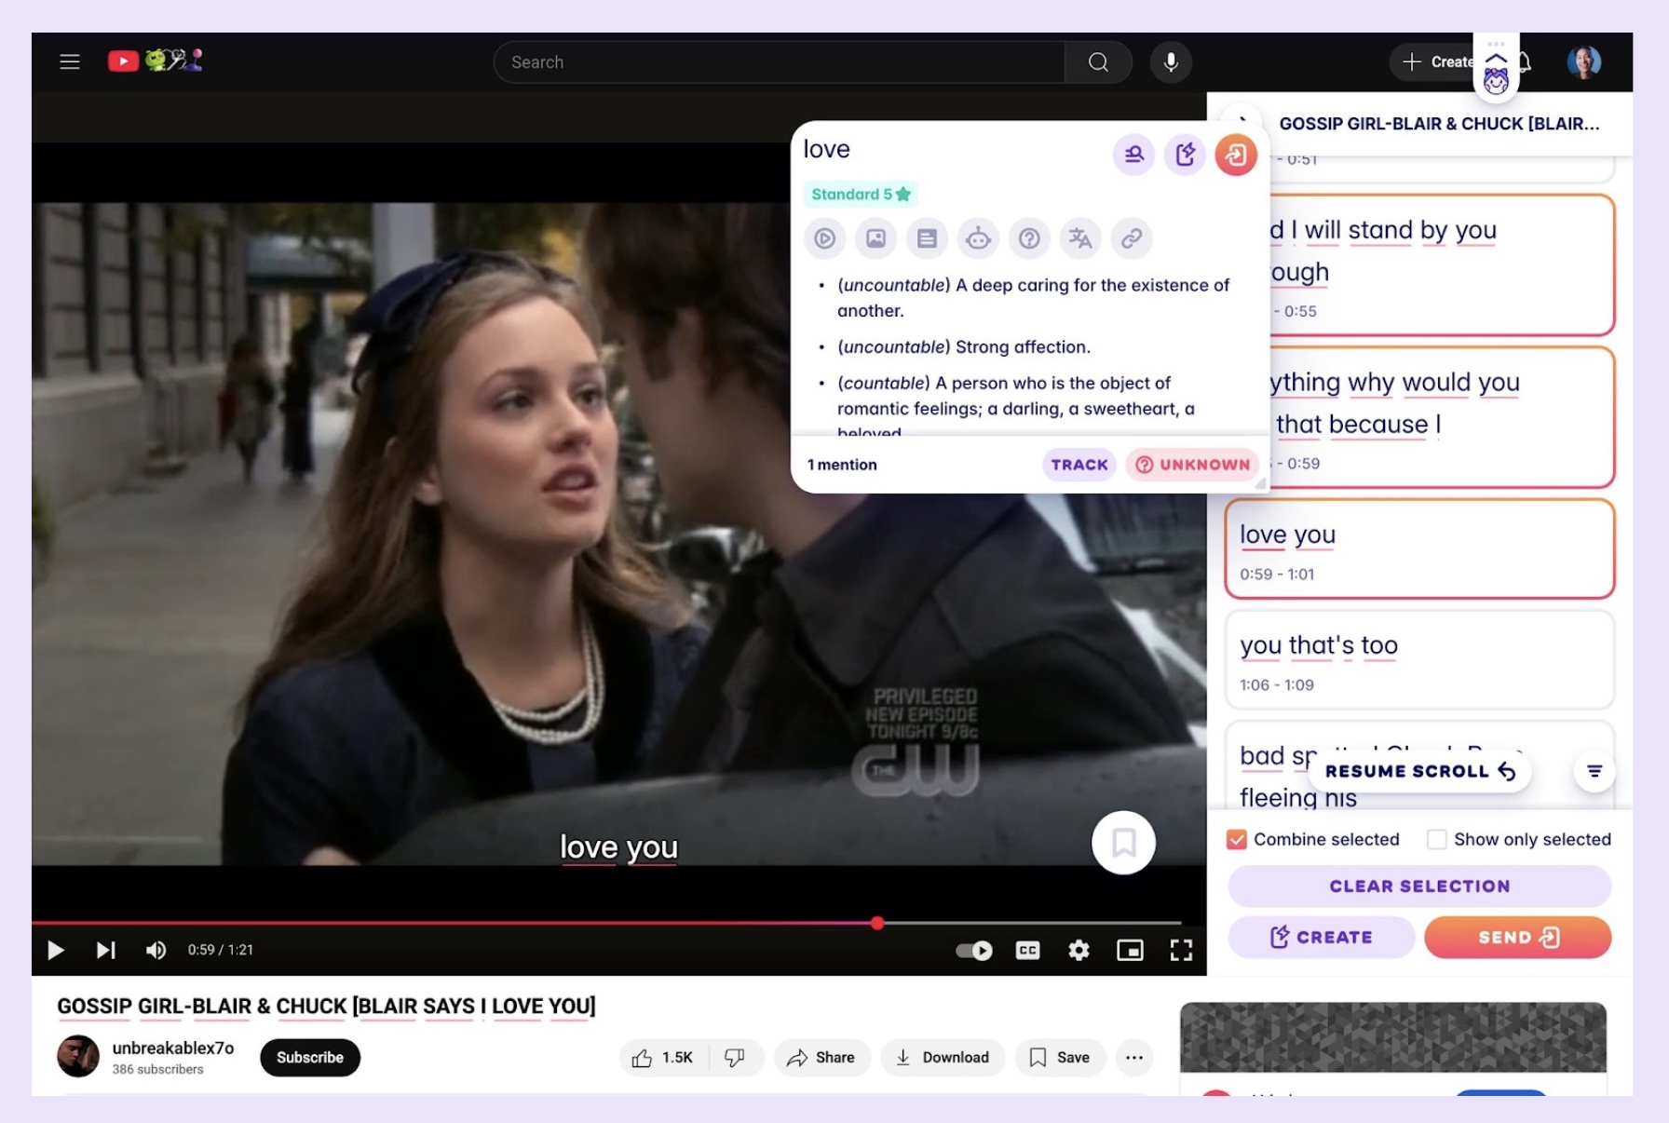Copy the link for the word love
Screen dimensions: 1669x1123
point(1133,238)
